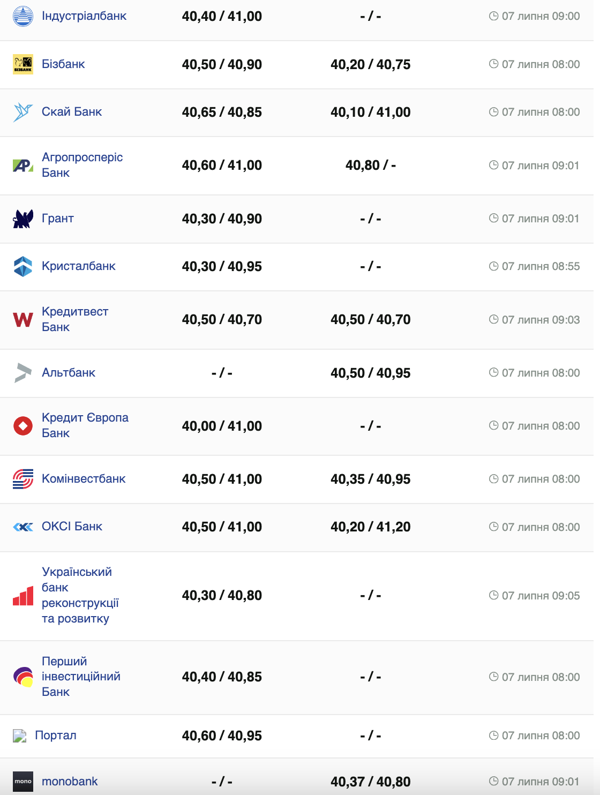The height and width of the screenshot is (795, 600).
Task: Click the Індустріалбанк logo icon
Action: coord(22,16)
